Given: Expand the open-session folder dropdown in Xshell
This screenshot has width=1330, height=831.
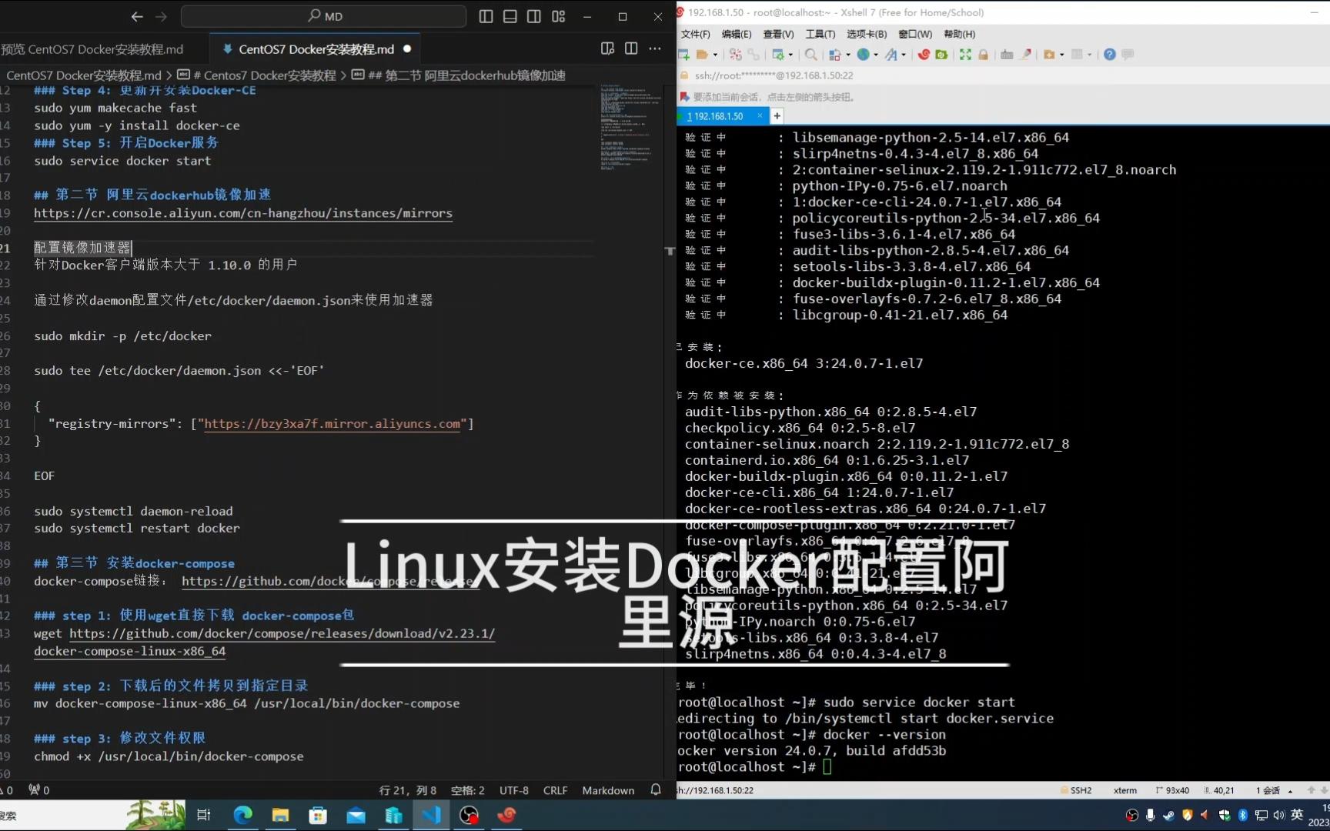Looking at the screenshot, I should pyautogui.click(x=714, y=55).
